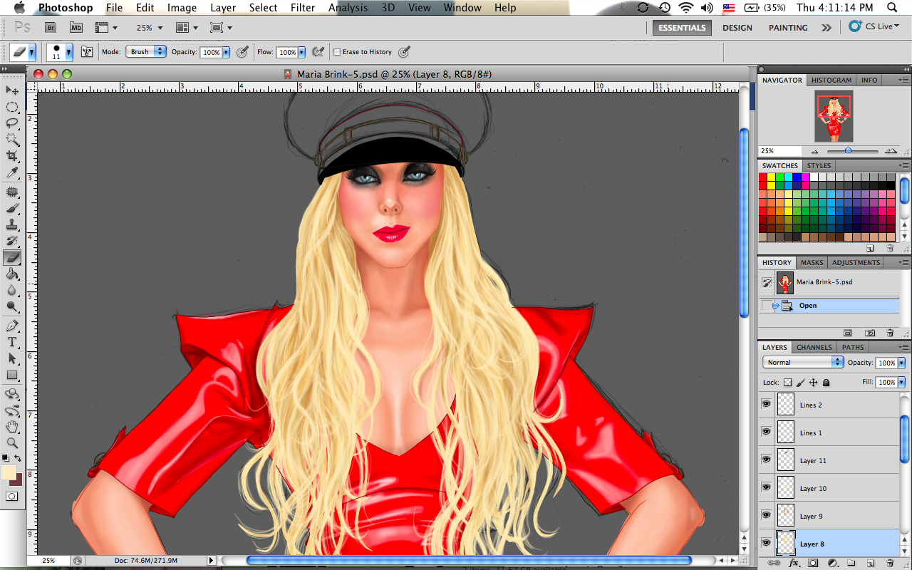This screenshot has width=912, height=570.
Task: Open Spotlight search in menu bar
Action: point(893,8)
